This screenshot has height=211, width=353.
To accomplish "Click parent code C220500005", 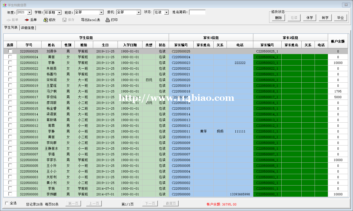I will coord(181,166).
